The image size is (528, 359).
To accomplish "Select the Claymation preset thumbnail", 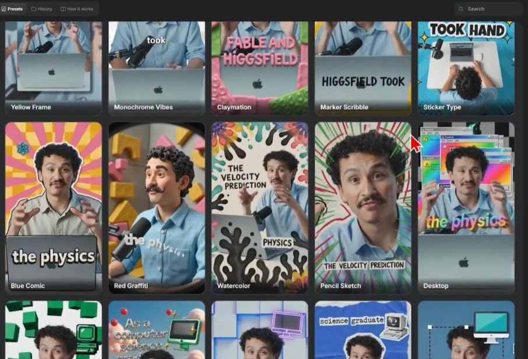I will point(259,68).
